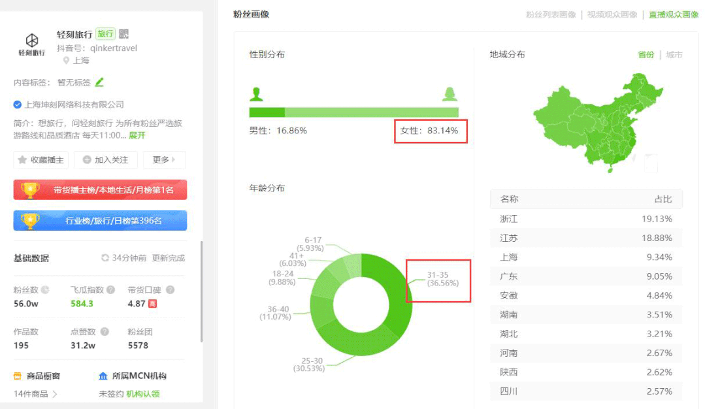Expand the profile intro via 展开
Screen dimensions: 705x409
coord(137,135)
